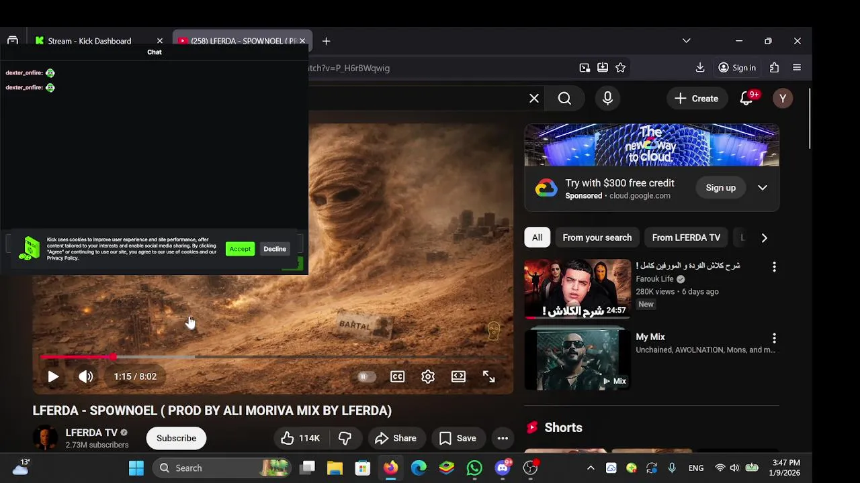Open the player settings gear
This screenshot has width=860, height=483.
pos(428,376)
